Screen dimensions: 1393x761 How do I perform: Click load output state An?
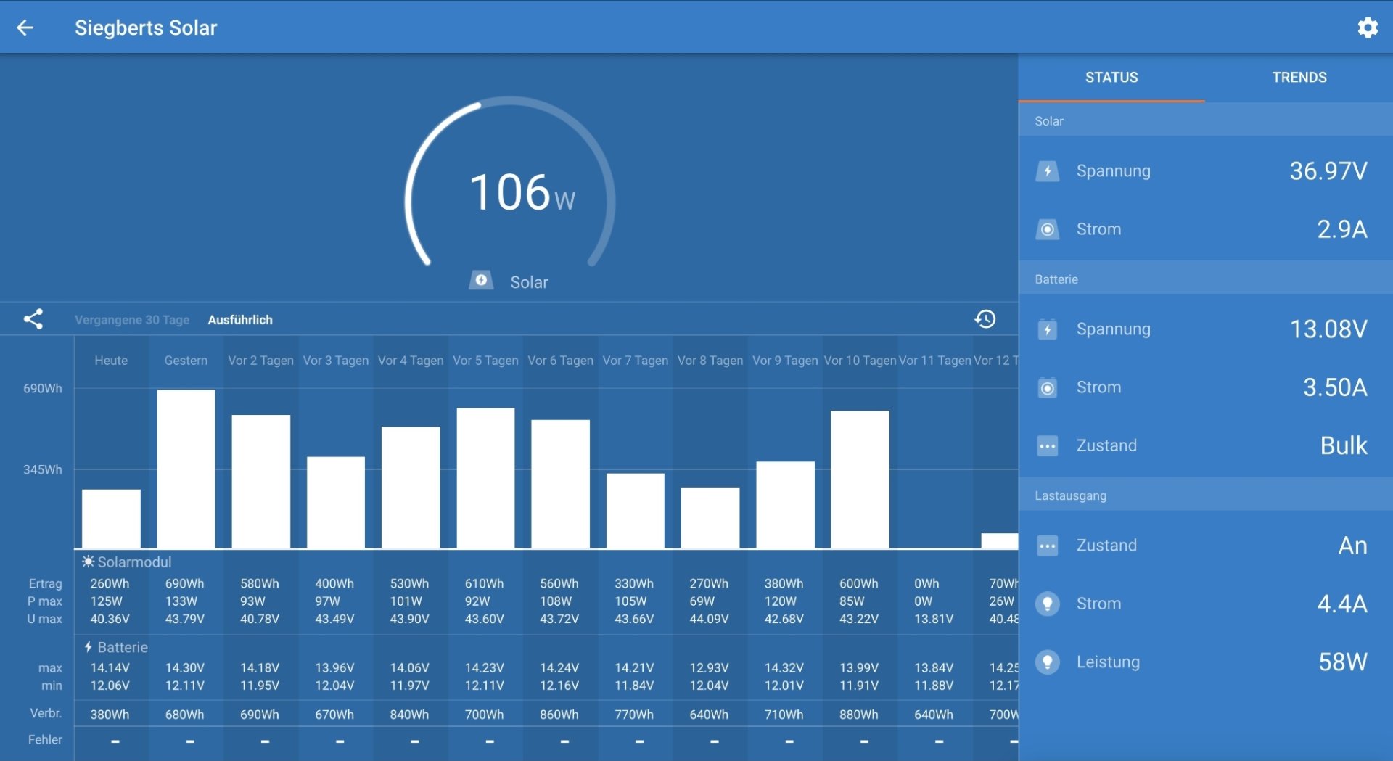click(x=1352, y=546)
